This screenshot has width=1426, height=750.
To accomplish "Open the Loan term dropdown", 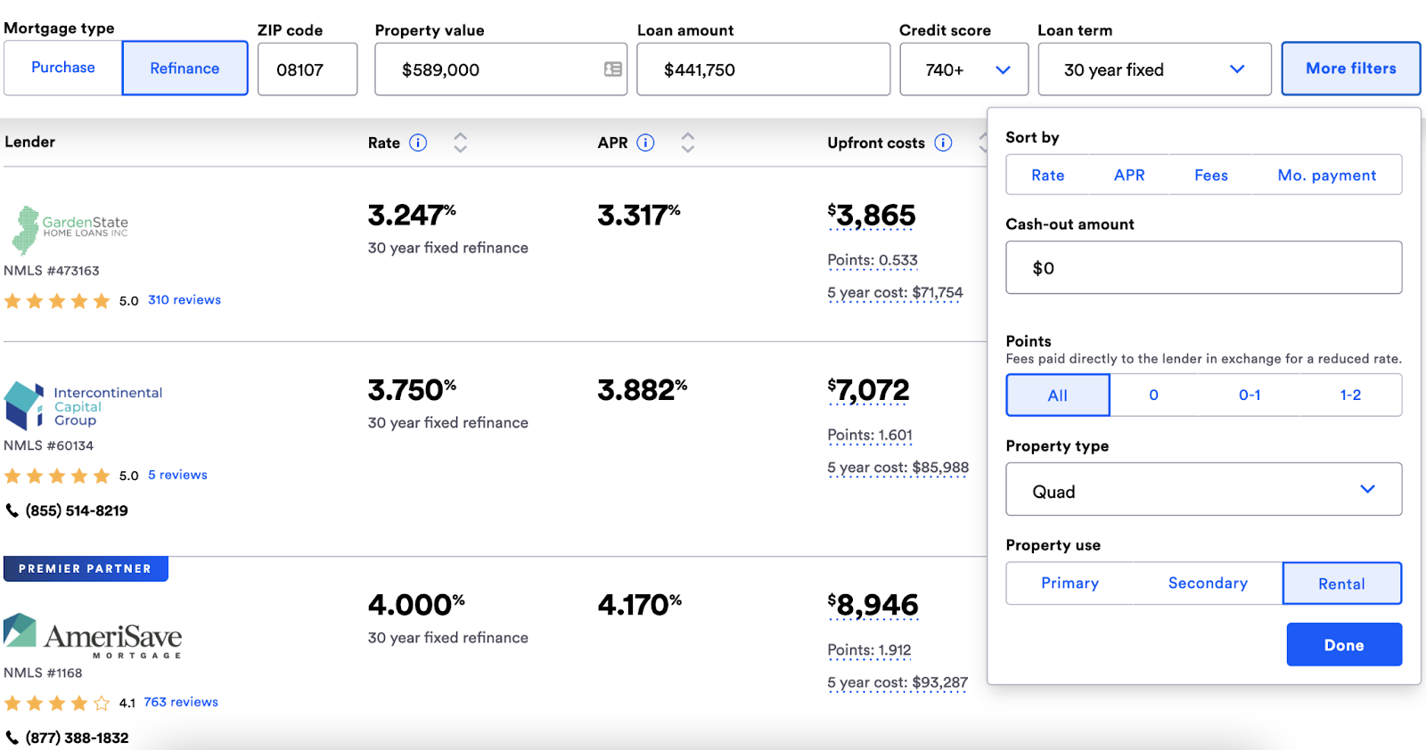I will click(x=1155, y=69).
